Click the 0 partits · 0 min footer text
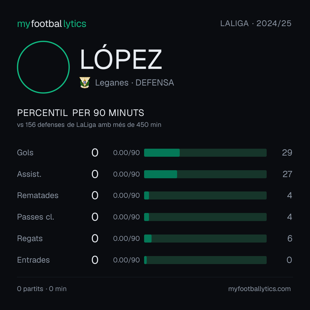Viewport: 310px width, 310px height. 42,289
